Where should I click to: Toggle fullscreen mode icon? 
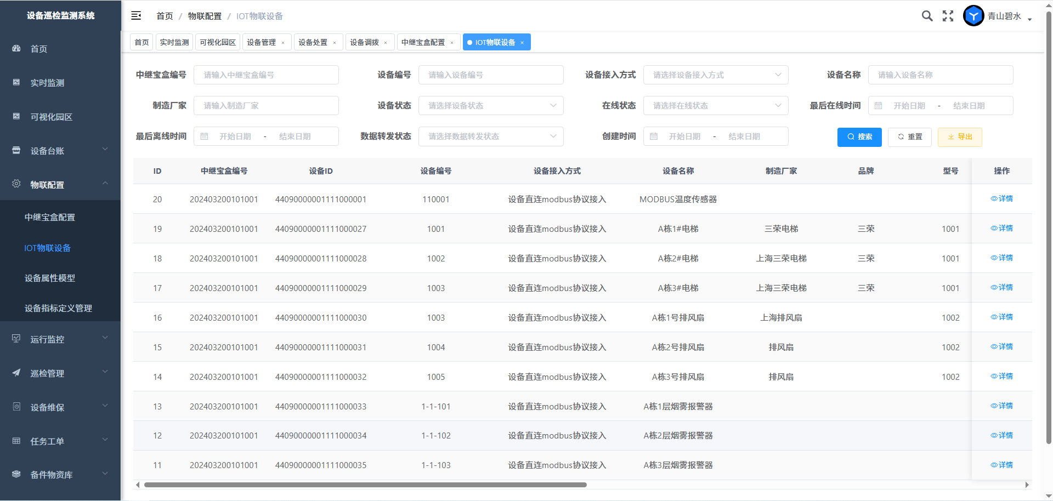948,16
